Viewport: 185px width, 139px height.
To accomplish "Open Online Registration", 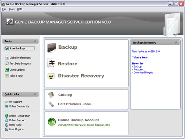I will [20, 116].
